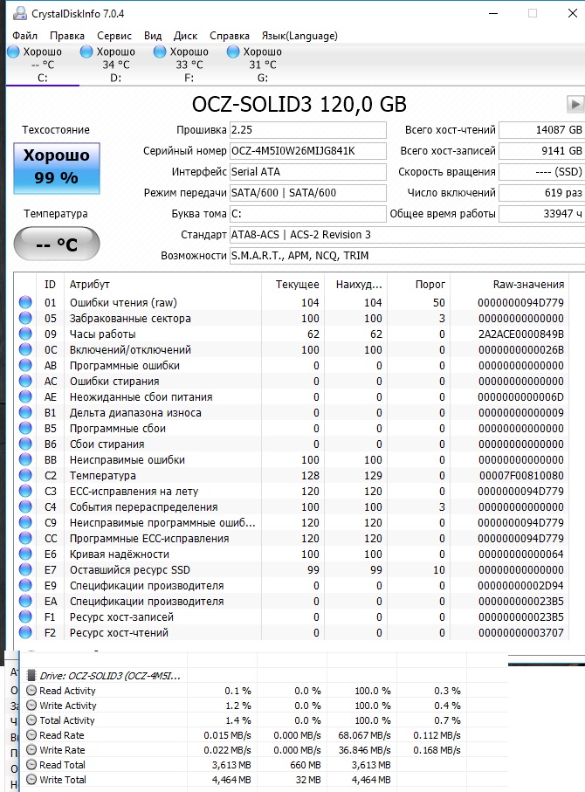Click status circle of Сбои стирания
This screenshot has width=585, height=792.
[25, 444]
